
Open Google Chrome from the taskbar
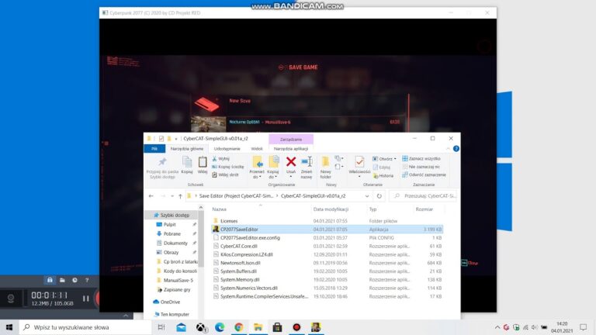[238, 327]
